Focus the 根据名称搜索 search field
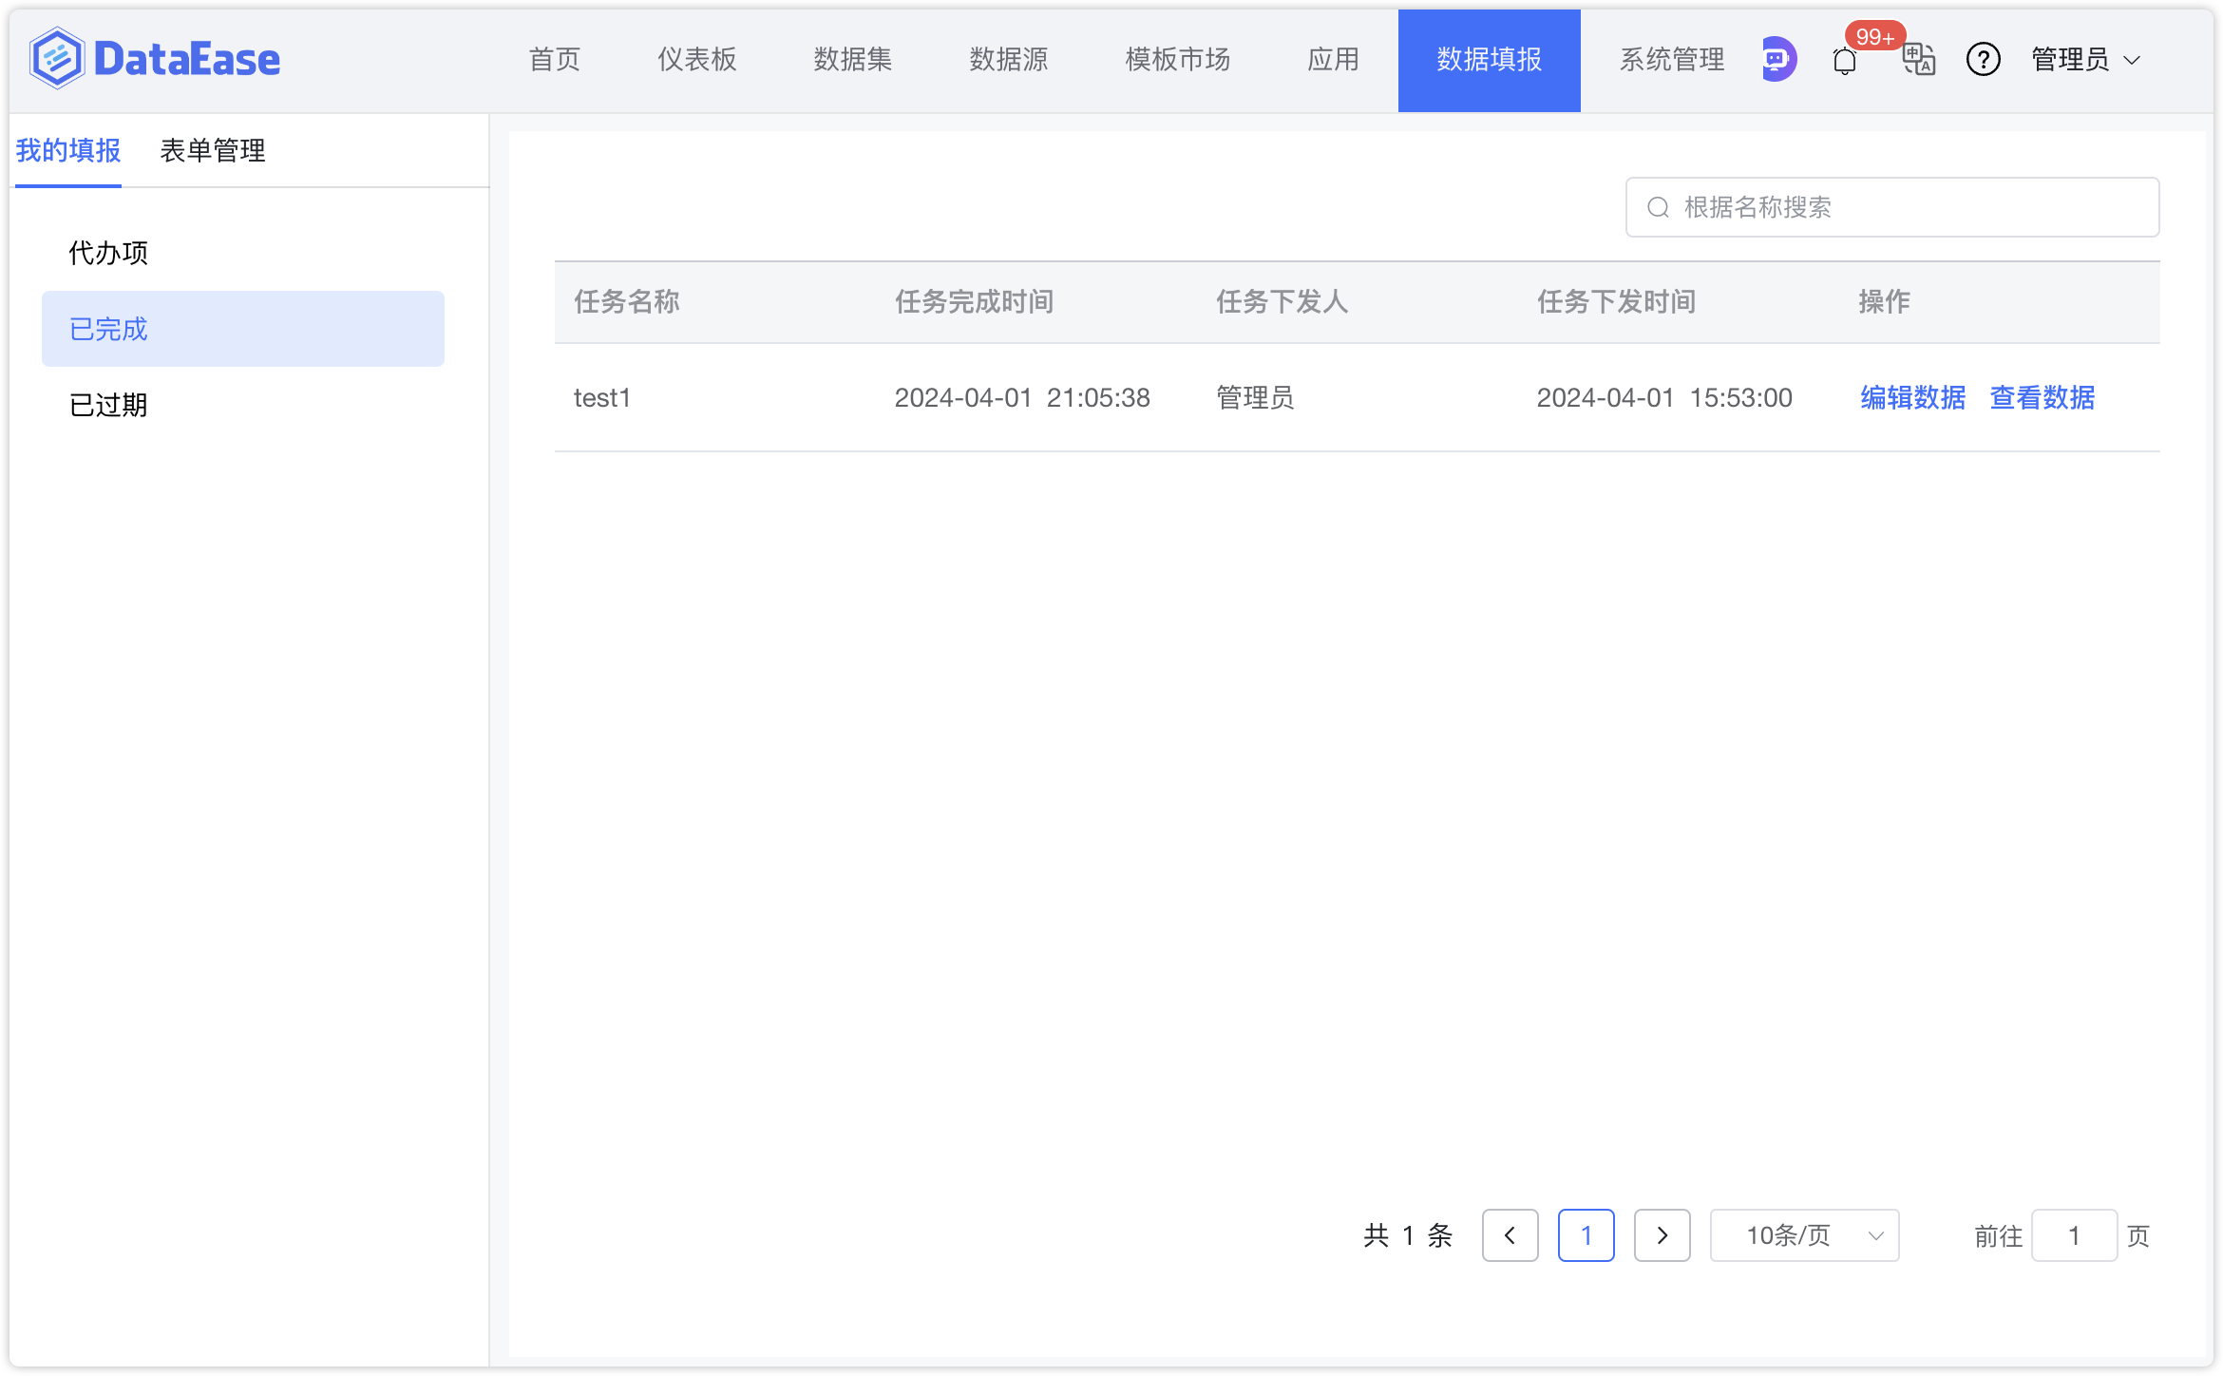The image size is (2223, 1376). click(1892, 207)
